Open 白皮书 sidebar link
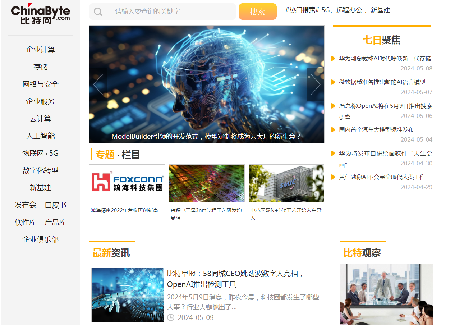This screenshot has height=325, width=455. (x=55, y=205)
